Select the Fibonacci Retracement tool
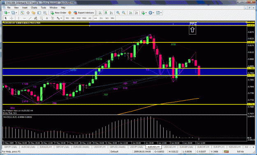 coord(41,18)
